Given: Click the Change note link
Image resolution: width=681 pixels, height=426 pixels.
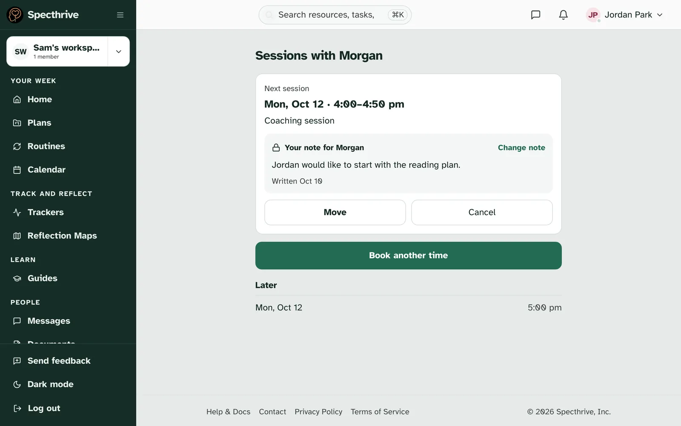Looking at the screenshot, I should (521, 147).
